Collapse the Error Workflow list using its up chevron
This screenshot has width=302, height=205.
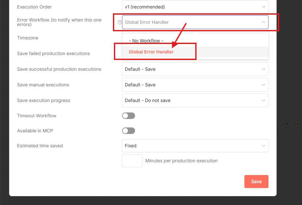(x=263, y=22)
